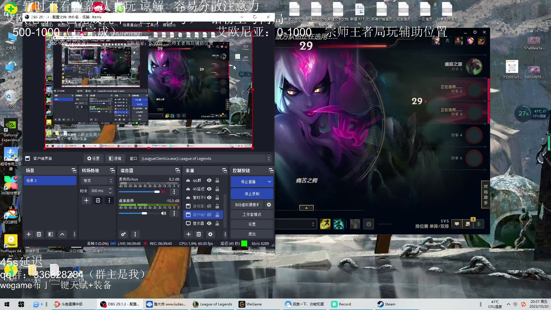Click the OBS scene add button

click(x=29, y=234)
